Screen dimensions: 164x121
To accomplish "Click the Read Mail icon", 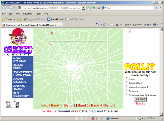I will 112,25.
